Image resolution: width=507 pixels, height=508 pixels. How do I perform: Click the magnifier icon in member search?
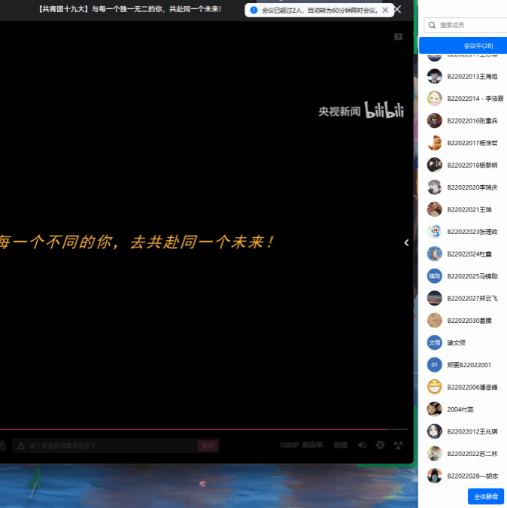pyautogui.click(x=432, y=26)
